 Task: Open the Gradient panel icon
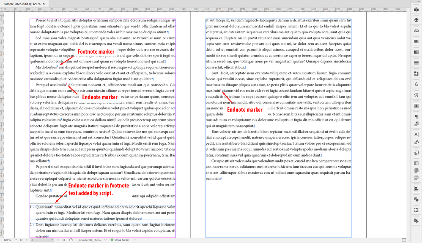417,52
